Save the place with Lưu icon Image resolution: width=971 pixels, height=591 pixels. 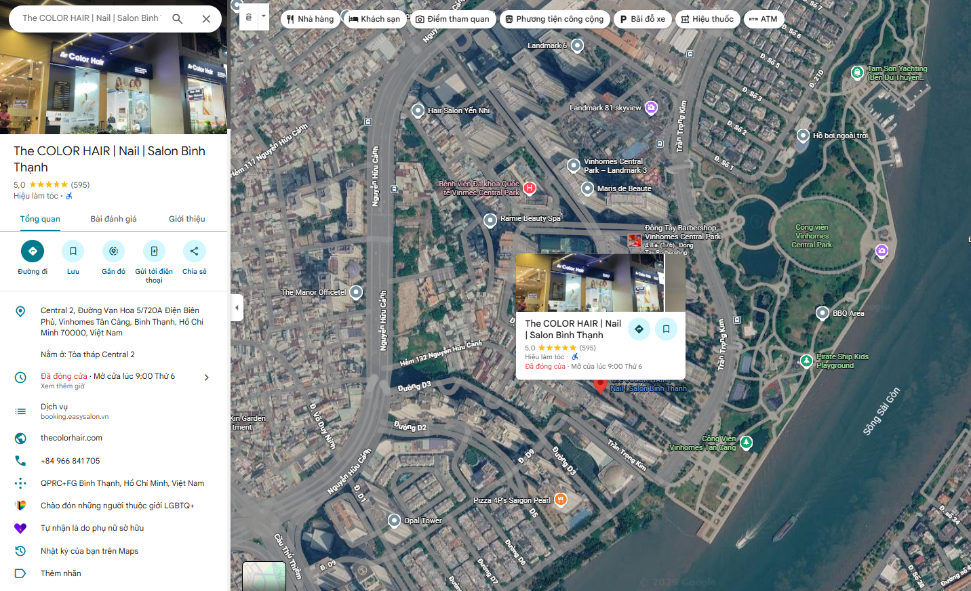coord(73,251)
